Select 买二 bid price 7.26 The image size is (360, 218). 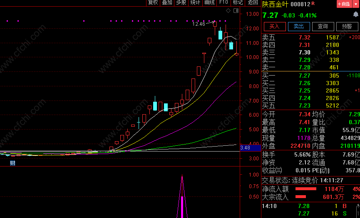coord(304,83)
